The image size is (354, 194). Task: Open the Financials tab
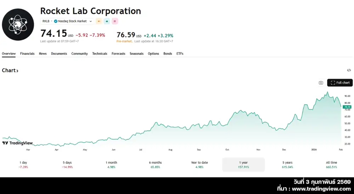[27, 54]
